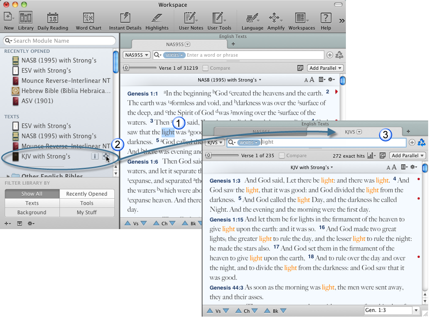Viewport: 429px width, 317px height.
Task: Toggle Compare checkbox beside Verse 1 of 235
Action: pyautogui.click(x=282, y=156)
